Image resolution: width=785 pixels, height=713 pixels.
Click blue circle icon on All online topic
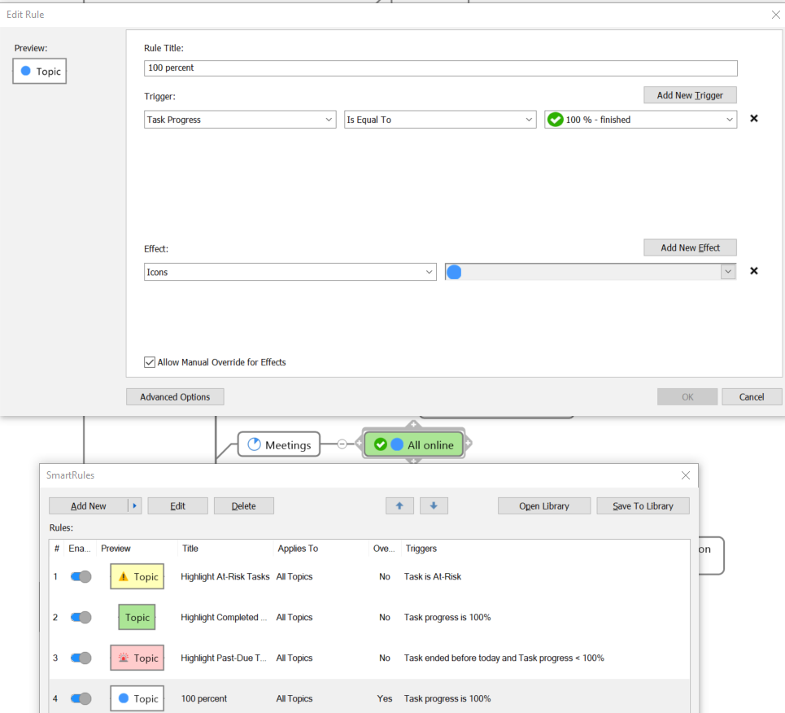click(397, 444)
